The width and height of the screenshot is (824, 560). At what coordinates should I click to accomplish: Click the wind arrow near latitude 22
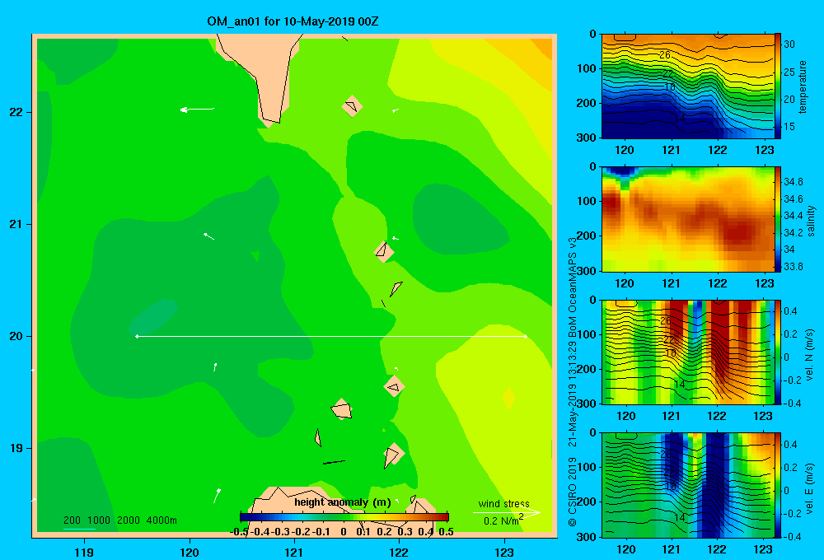click(197, 110)
